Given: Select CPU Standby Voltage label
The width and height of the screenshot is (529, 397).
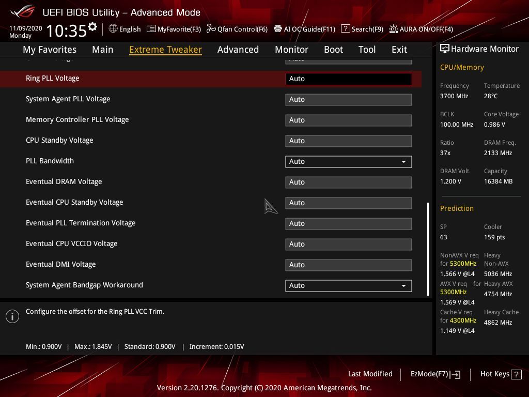Looking at the screenshot, I should (x=59, y=140).
